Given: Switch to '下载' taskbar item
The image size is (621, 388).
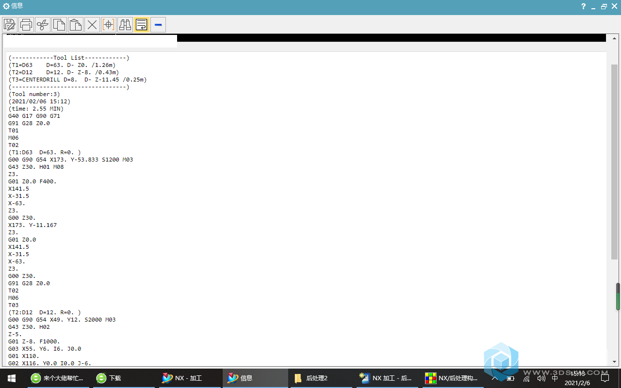Looking at the screenshot, I should coord(124,378).
